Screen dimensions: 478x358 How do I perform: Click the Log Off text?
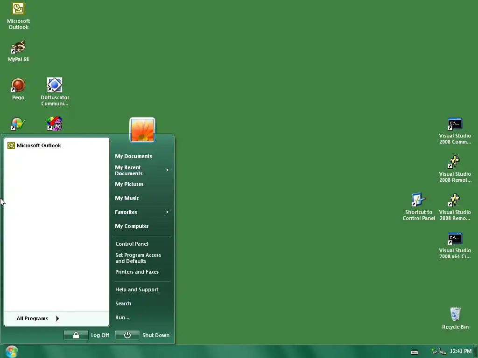click(100, 335)
